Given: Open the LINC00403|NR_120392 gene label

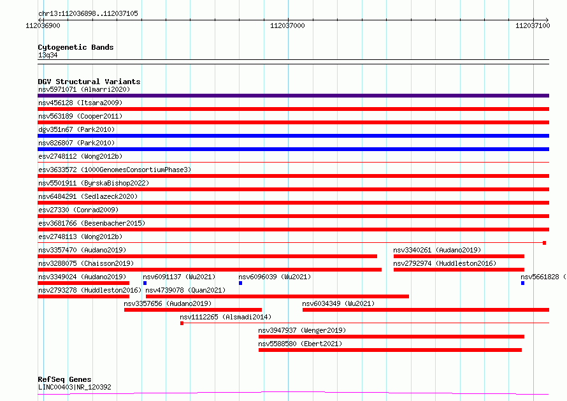Looking at the screenshot, I should point(75,387).
